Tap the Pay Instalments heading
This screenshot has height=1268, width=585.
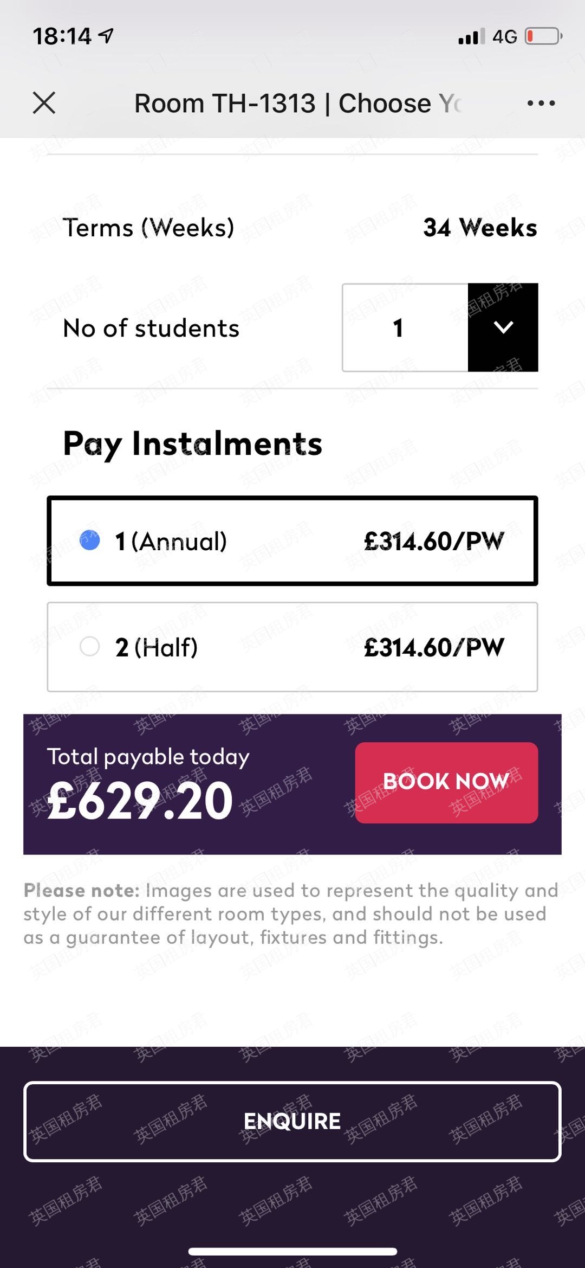click(x=192, y=443)
